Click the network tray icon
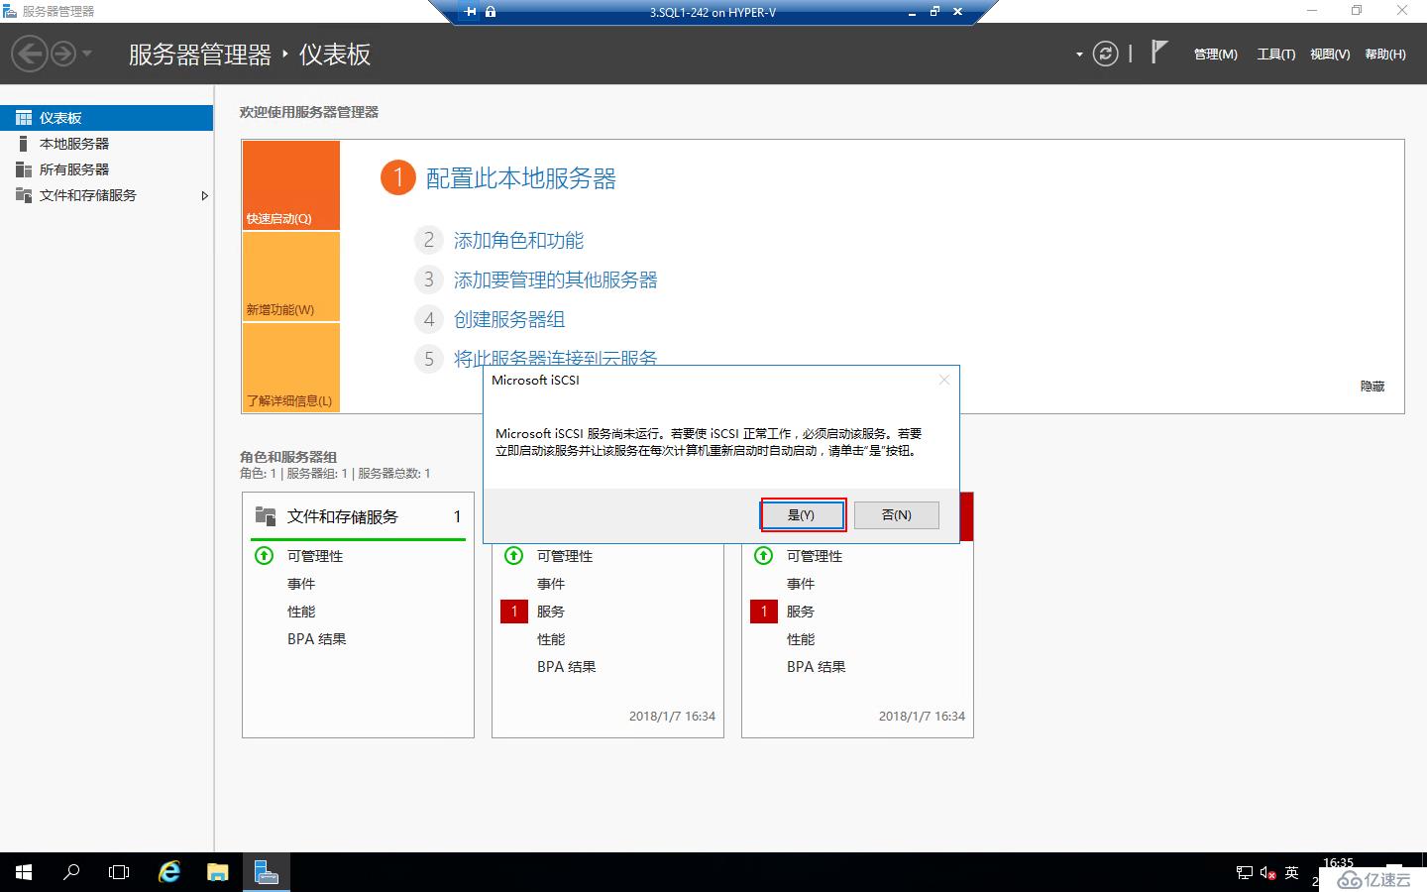The image size is (1427, 892). [x=1245, y=873]
